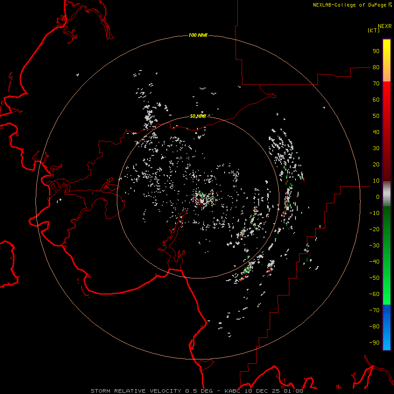Click the '70' value on velocity scale

376,84
